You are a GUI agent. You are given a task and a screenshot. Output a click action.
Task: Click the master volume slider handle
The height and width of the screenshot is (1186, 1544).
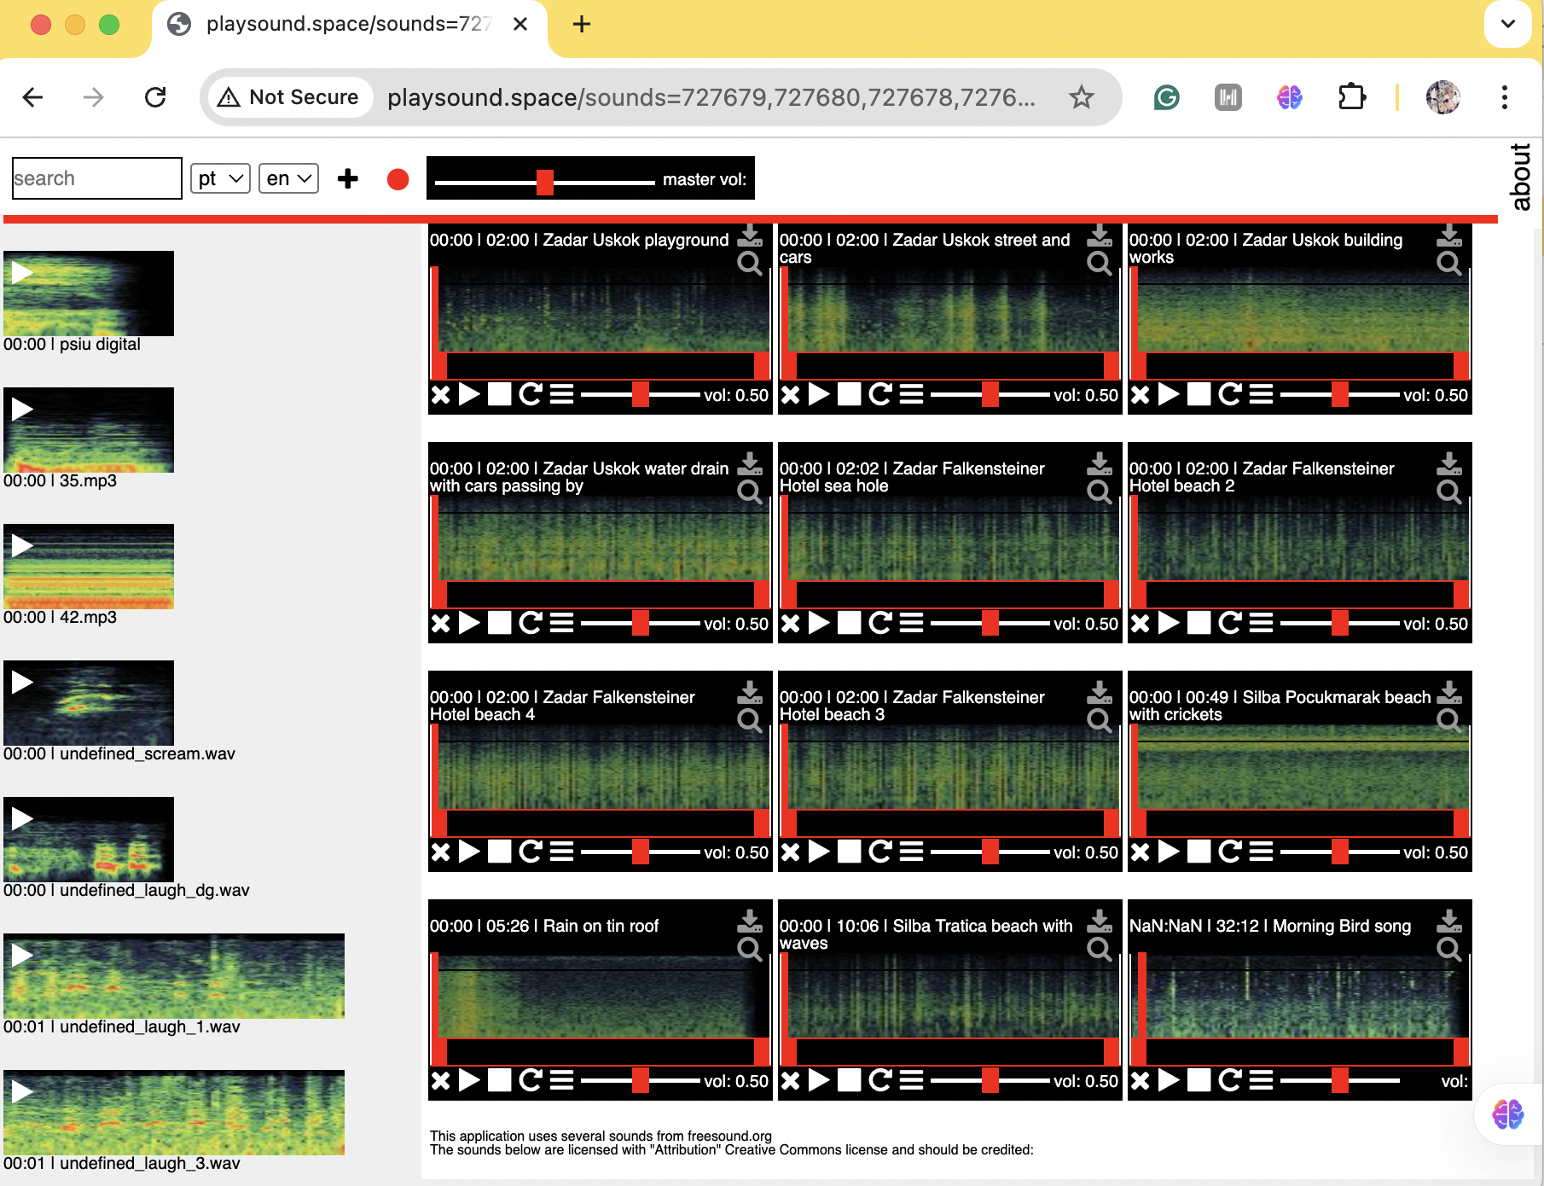[545, 182]
